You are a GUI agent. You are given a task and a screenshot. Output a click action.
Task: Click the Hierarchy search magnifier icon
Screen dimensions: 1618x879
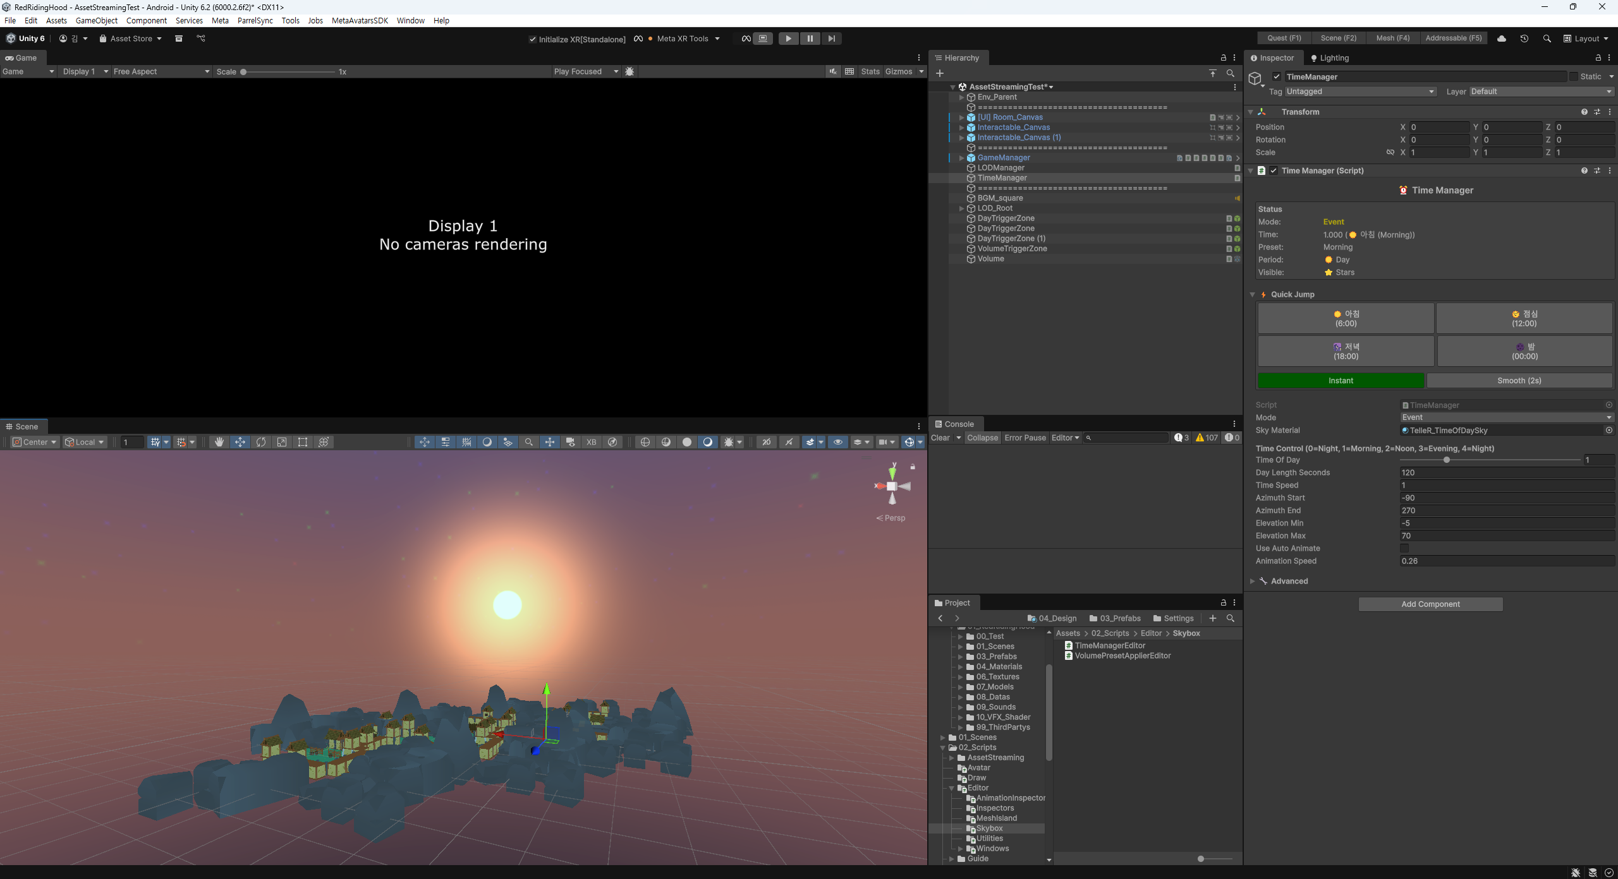[x=1230, y=73]
